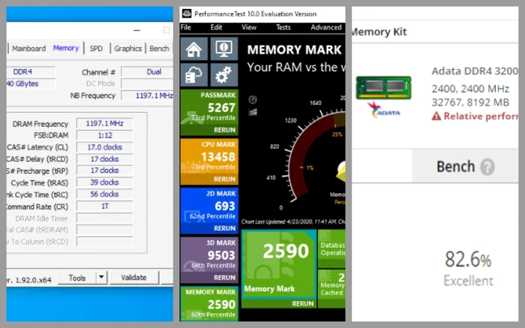The image size is (525, 328).
Task: Open the PerformanceTest home icon
Action: click(193, 49)
